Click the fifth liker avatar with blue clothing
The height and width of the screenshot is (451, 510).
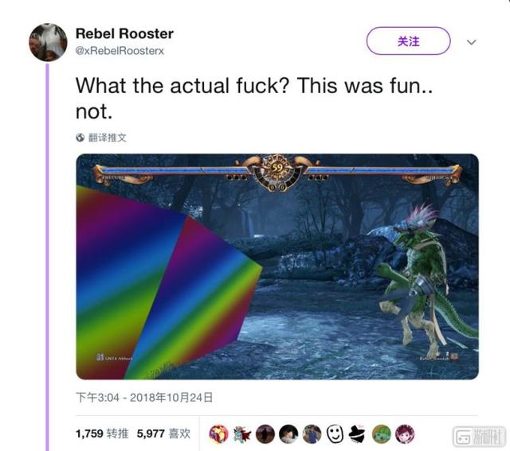click(x=312, y=434)
